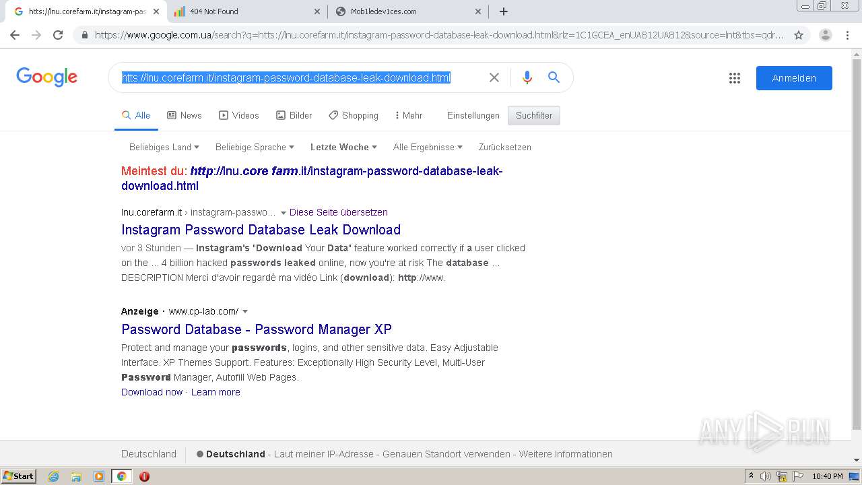Expand arrow beside www.cp-lab.com ad
This screenshot has width=862, height=485.
(245, 312)
